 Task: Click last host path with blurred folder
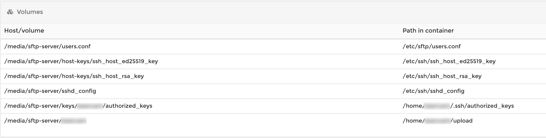coord(46,121)
